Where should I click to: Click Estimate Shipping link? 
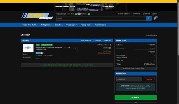(x=122, y=57)
